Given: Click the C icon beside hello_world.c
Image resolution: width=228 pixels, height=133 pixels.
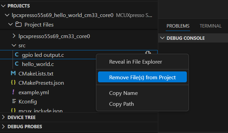Looking at the screenshot, I should point(17,64).
